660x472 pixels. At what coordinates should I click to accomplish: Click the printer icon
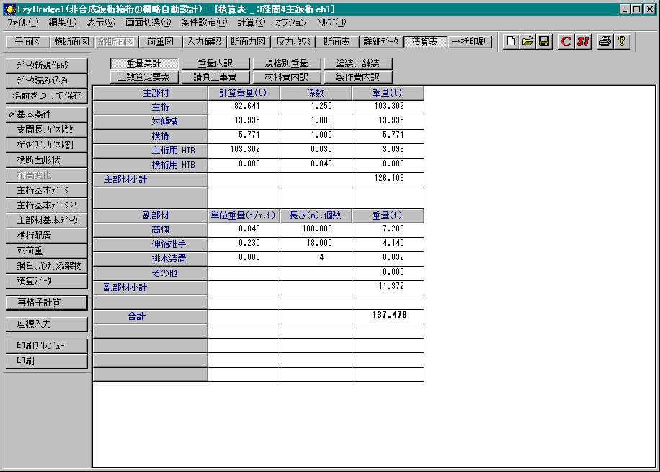[x=605, y=41]
